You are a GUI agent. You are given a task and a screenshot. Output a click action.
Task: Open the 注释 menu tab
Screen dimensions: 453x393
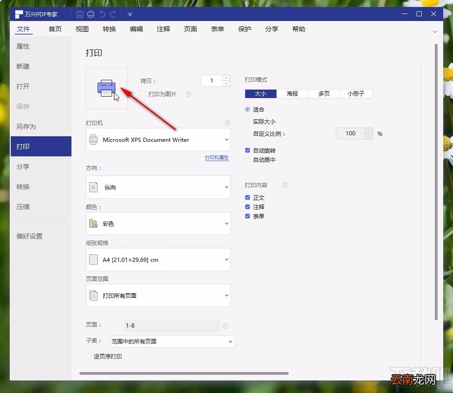point(163,29)
